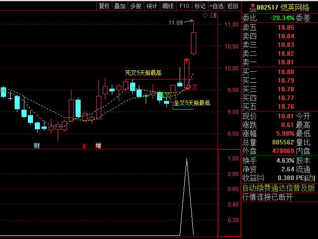This screenshot has width=318, height=239.
Task: Click the 自动续费通达信普及版 link
Action: (x=279, y=188)
